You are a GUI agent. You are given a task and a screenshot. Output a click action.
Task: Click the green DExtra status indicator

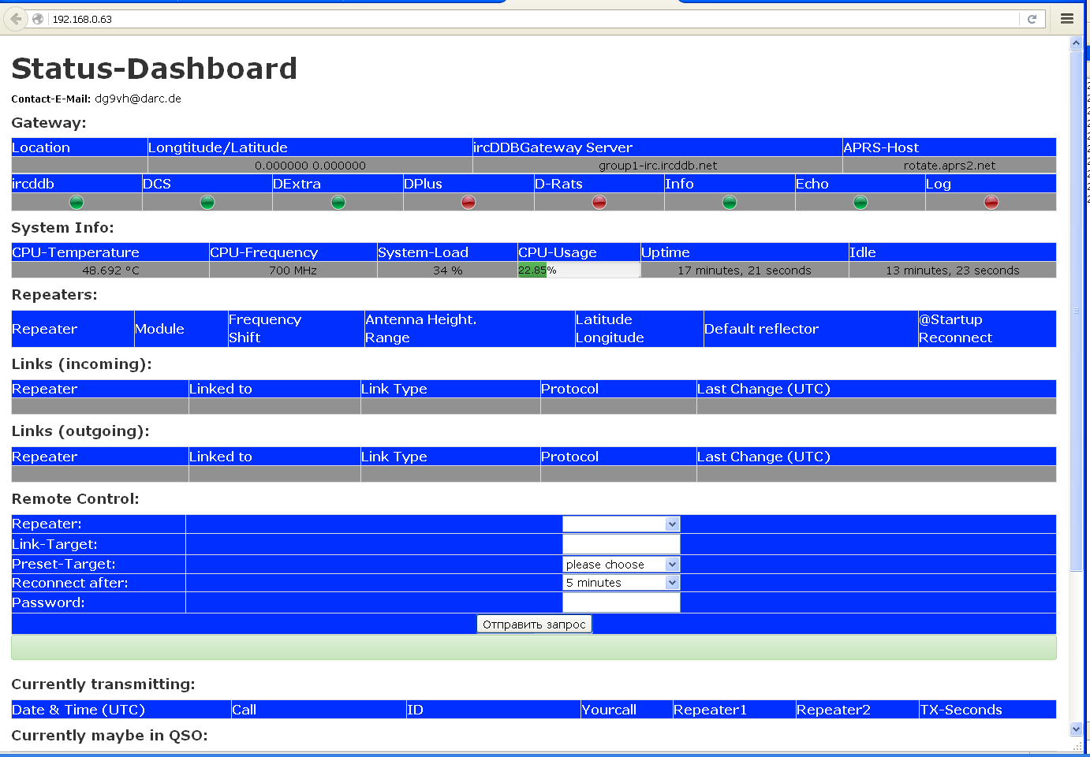point(338,203)
